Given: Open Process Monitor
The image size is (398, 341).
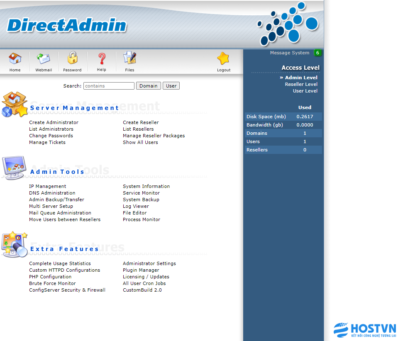Looking at the screenshot, I should 142,219.
